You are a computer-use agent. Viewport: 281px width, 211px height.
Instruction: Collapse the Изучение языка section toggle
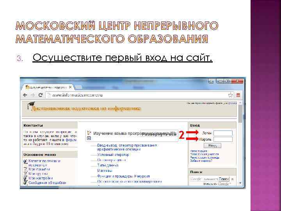(89, 138)
